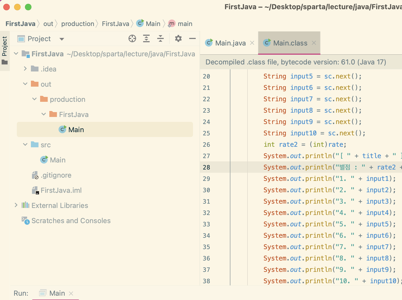Click the println "10. " + input10 line
Viewport: 402px width, 300px height.
[x=333, y=281]
